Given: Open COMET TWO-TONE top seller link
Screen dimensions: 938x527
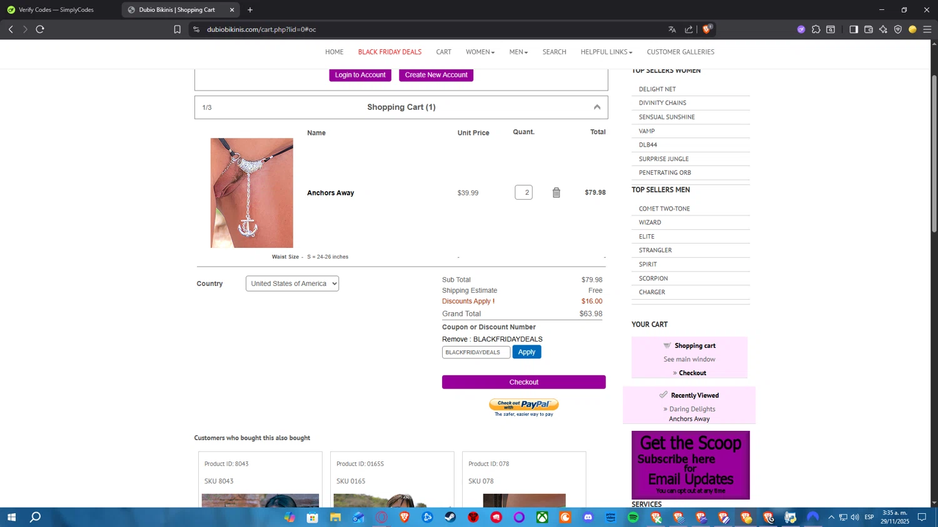Looking at the screenshot, I should click(x=664, y=209).
